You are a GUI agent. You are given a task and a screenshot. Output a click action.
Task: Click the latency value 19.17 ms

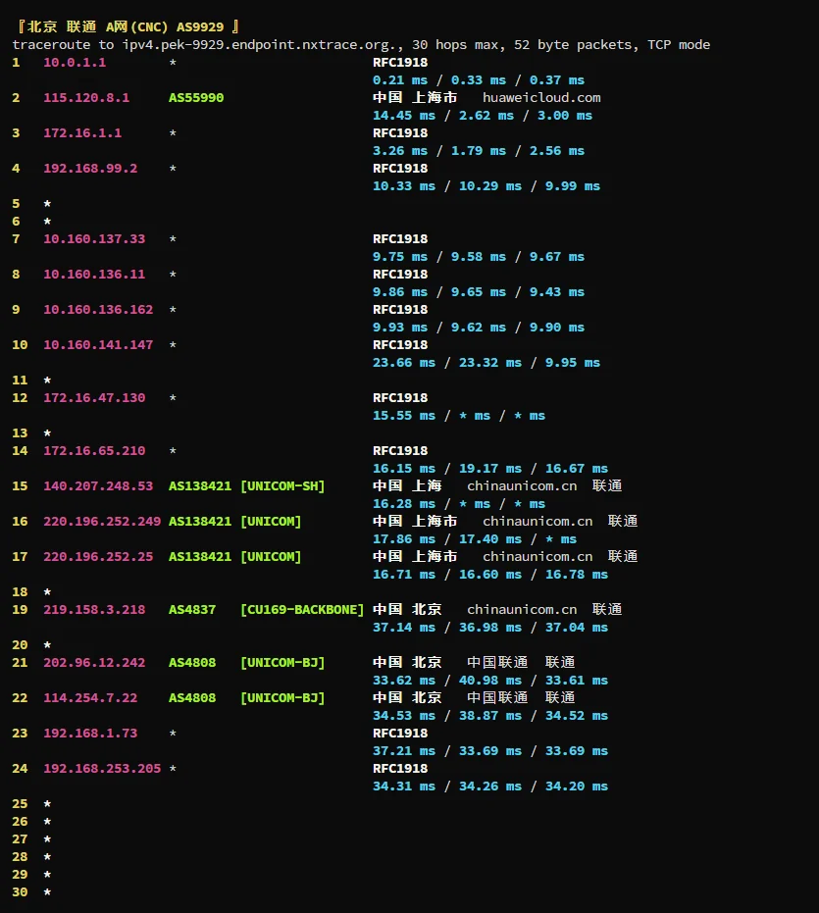(489, 469)
